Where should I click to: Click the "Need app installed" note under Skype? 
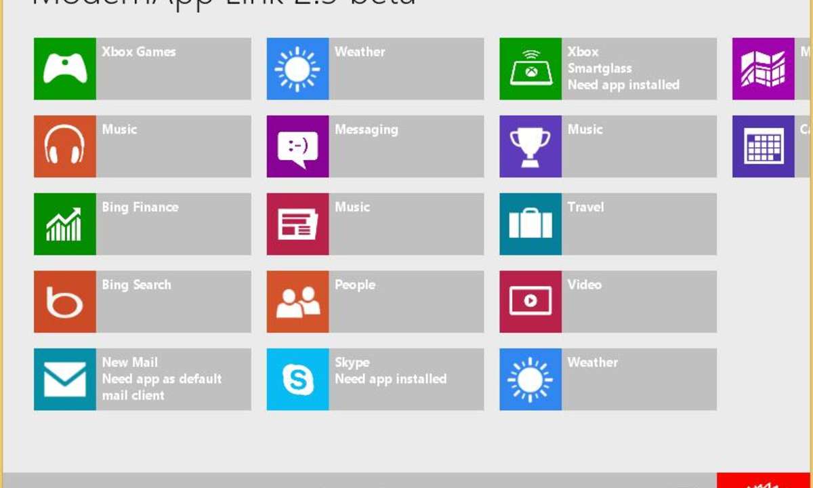[x=391, y=379]
